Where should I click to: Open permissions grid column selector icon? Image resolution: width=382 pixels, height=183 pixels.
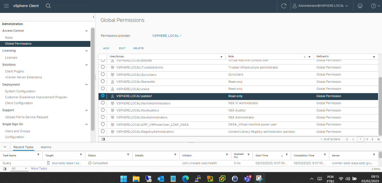tap(103, 139)
